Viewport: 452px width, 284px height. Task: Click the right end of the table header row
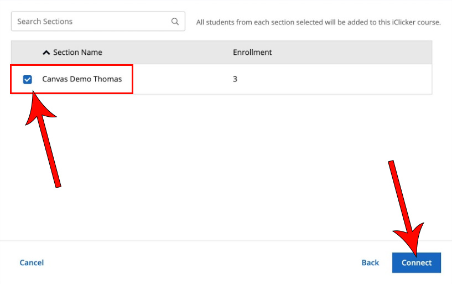click(409, 53)
